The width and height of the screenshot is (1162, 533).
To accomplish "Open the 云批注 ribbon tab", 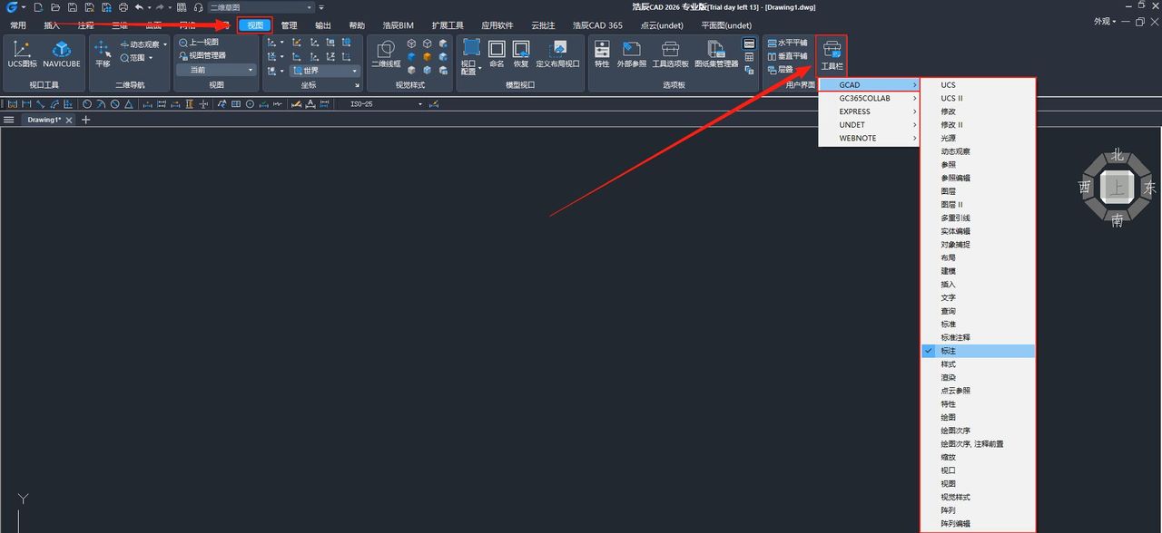I will pos(543,25).
